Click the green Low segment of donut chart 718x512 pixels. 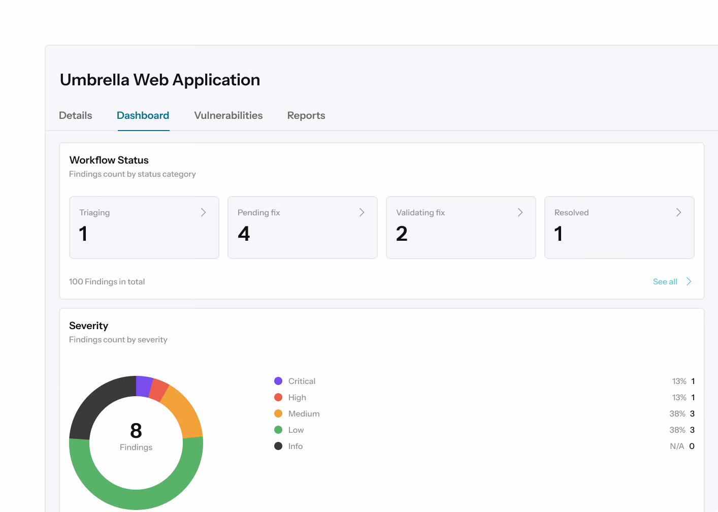[x=136, y=499]
